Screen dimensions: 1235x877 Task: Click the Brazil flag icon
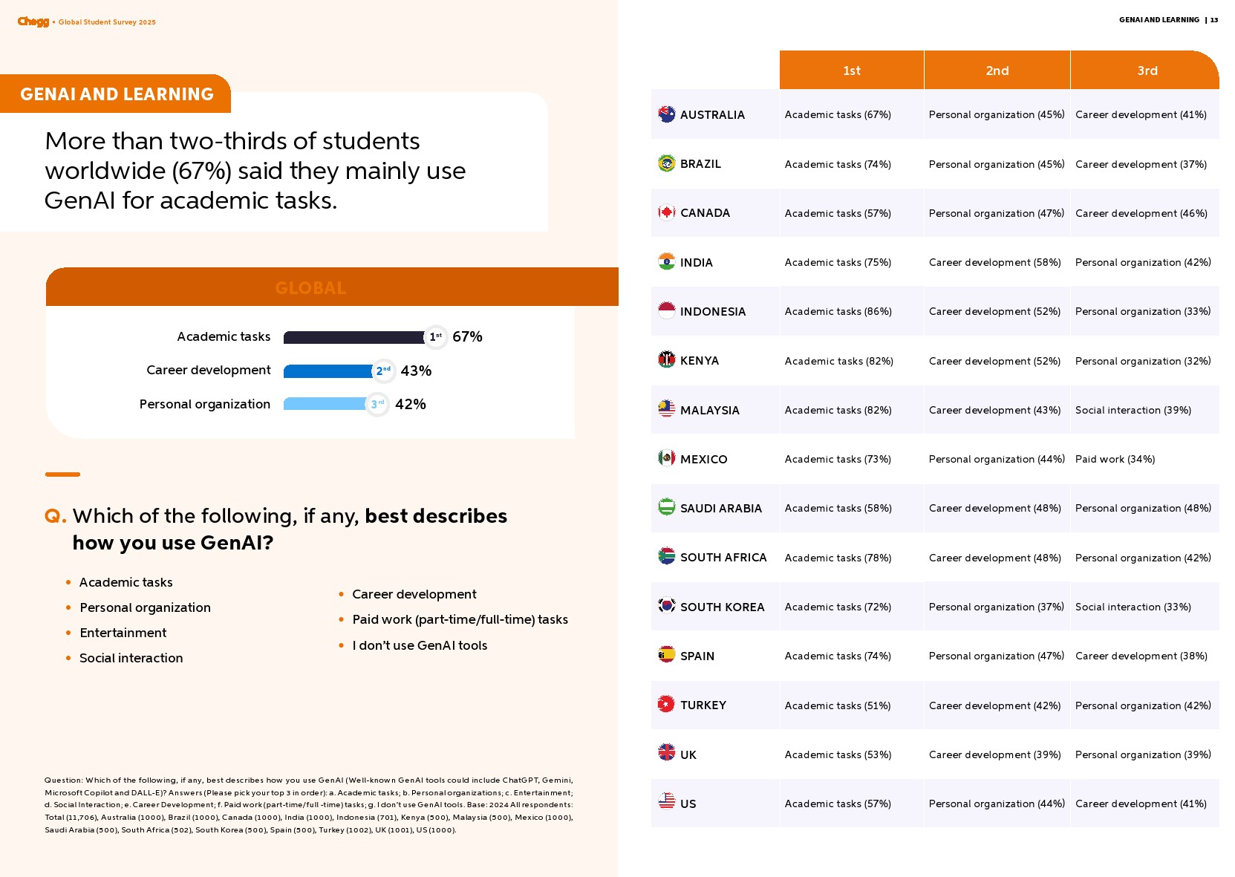[x=666, y=163]
